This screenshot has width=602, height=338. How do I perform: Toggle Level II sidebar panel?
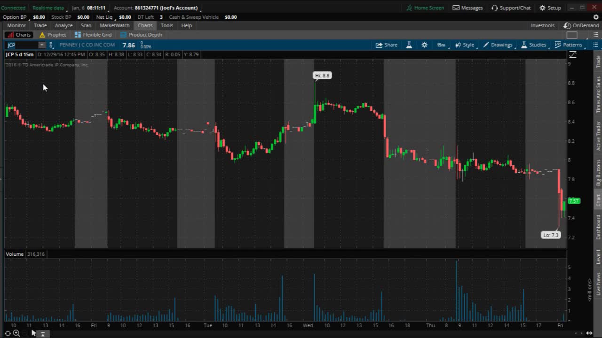598,256
